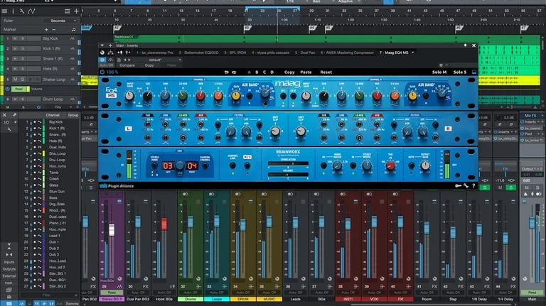The image size is (546, 306).
Task: Click the routing view icon in insert header
Action: (110, 53)
